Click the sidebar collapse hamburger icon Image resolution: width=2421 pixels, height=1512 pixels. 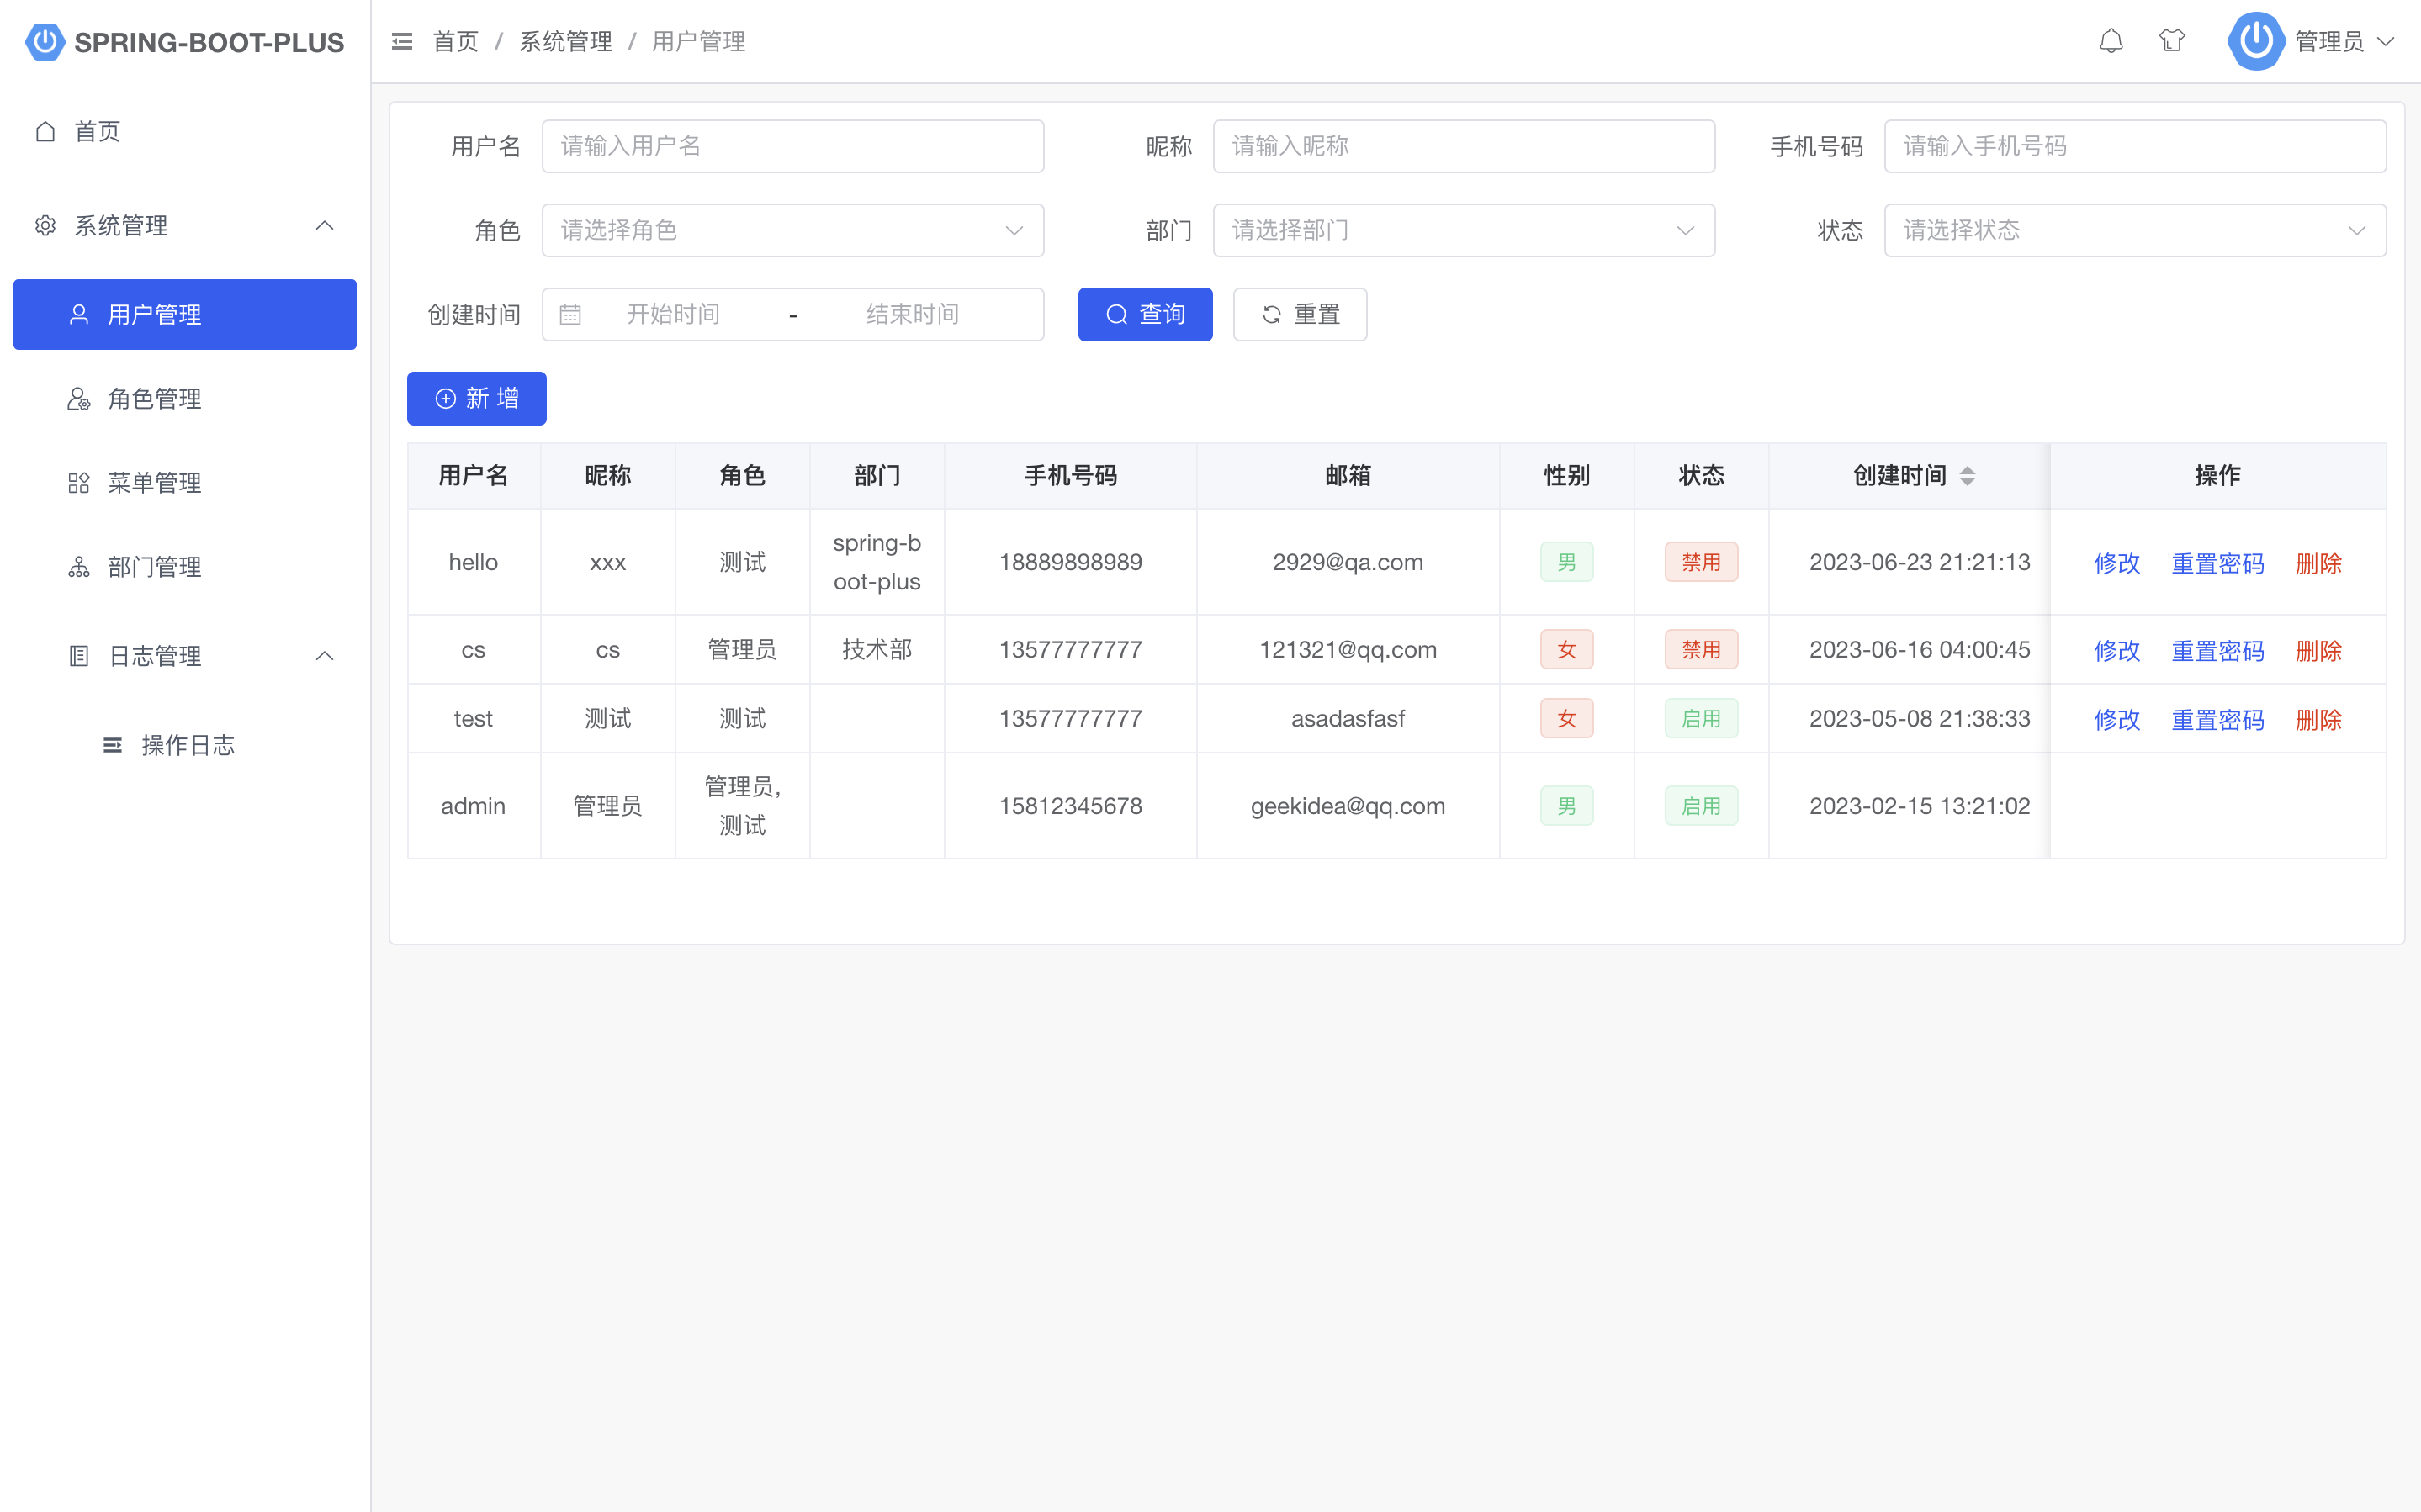coord(402,41)
